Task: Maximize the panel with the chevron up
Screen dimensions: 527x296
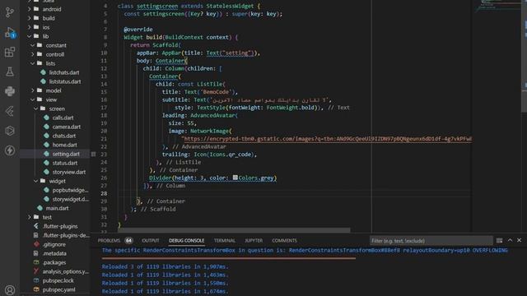Action: tap(510, 240)
